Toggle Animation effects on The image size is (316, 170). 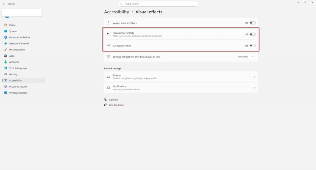coord(252,45)
